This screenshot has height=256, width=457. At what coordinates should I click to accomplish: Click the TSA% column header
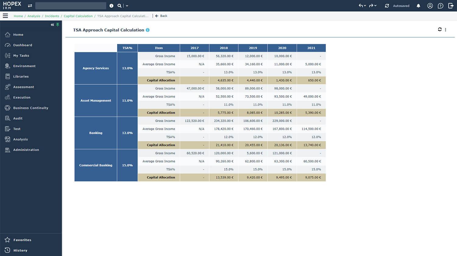(127, 48)
